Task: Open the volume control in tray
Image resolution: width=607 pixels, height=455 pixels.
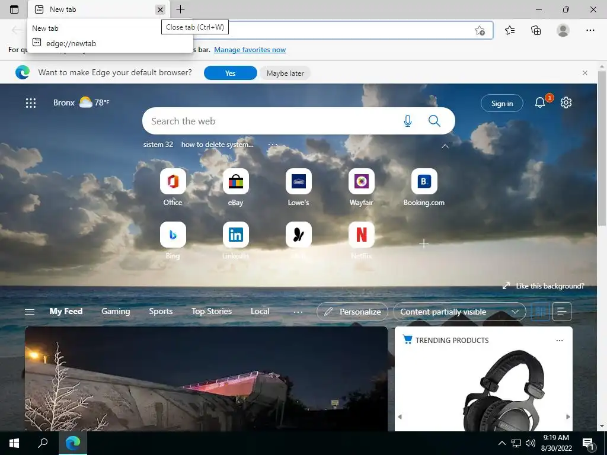Action: tap(531, 443)
